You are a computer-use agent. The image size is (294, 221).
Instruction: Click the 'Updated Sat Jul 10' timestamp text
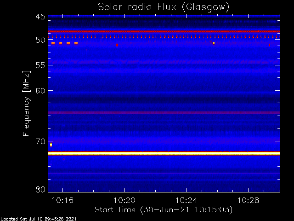(38, 219)
